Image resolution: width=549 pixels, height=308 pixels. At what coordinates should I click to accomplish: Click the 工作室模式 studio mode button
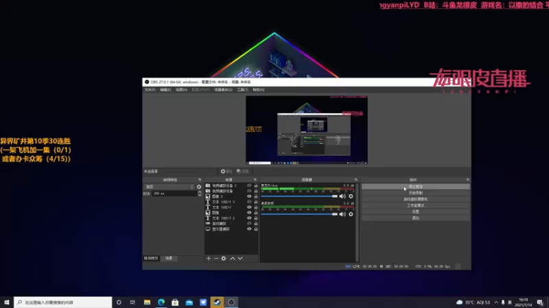[416, 205]
